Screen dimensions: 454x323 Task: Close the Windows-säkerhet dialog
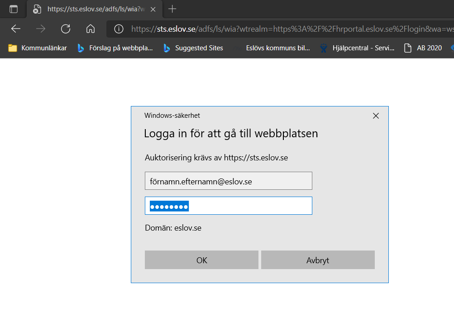376,116
